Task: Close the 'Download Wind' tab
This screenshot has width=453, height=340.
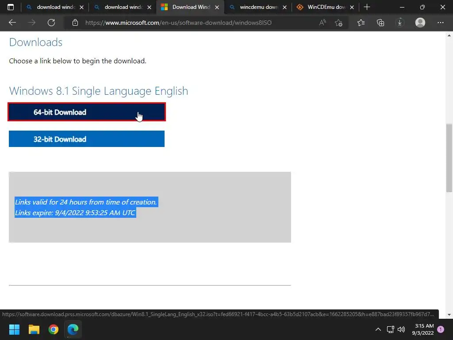Action: [217, 7]
